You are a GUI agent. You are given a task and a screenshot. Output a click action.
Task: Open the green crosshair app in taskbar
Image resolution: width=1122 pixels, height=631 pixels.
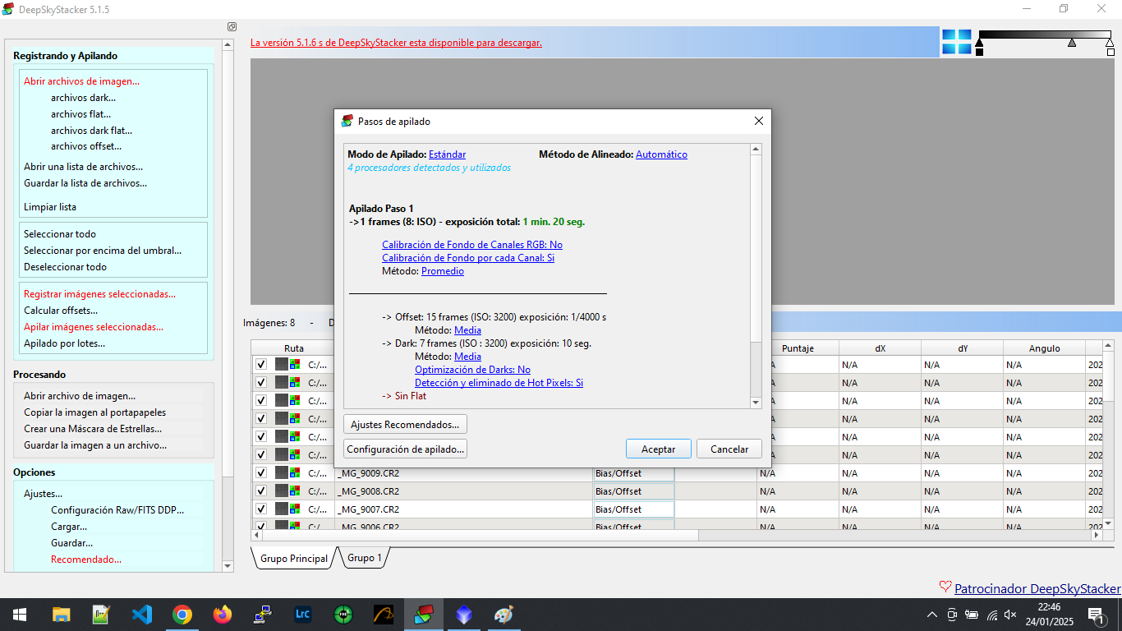(343, 614)
